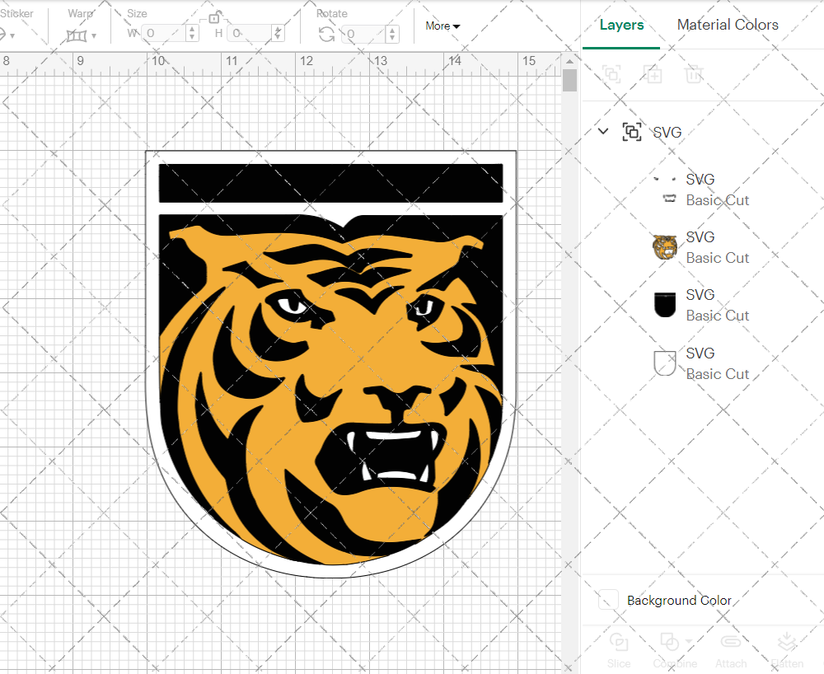
Task: Click the Rotate circular arrows icon
Action: (327, 34)
